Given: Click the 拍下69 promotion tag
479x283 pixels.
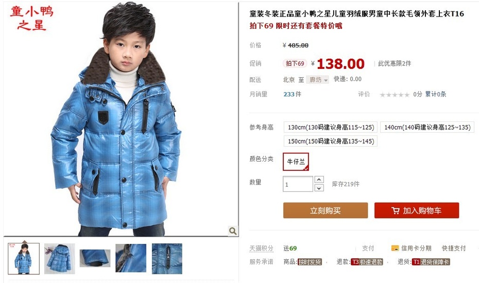Looking at the screenshot, I should pos(295,63).
